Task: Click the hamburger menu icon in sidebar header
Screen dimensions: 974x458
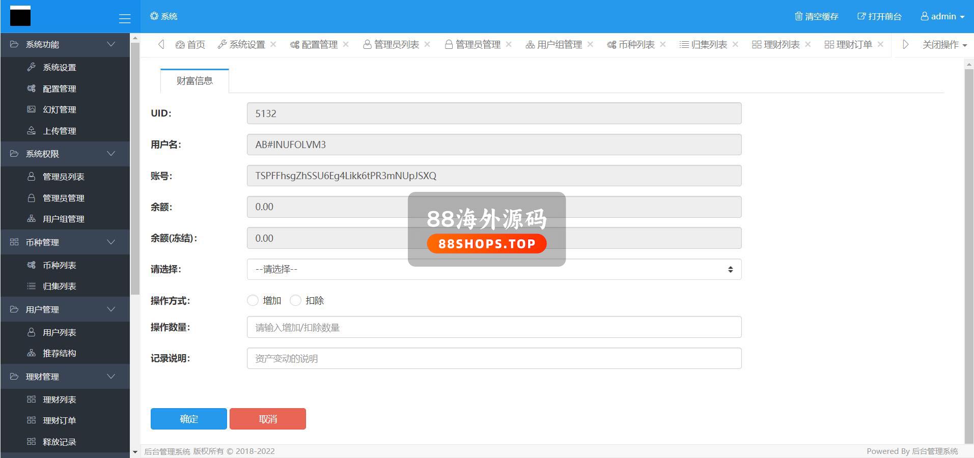Action: point(125,19)
